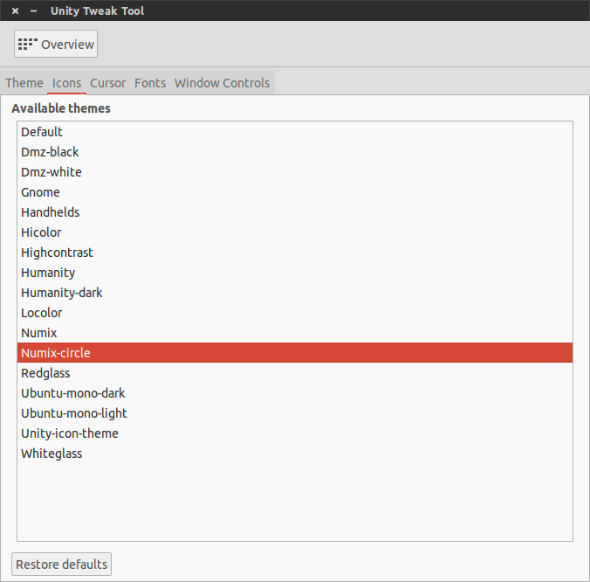The image size is (590, 582).
Task: Go to the Fonts tab
Action: coord(150,83)
